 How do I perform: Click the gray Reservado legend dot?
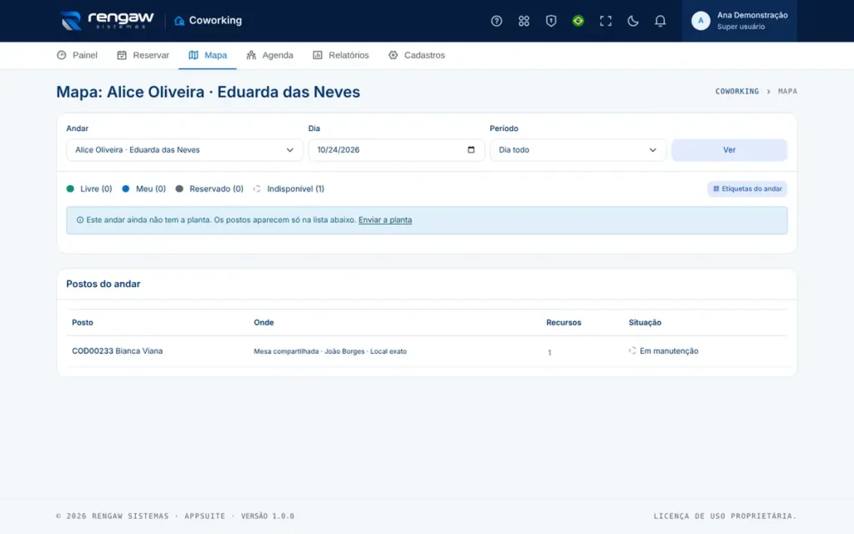click(x=179, y=189)
